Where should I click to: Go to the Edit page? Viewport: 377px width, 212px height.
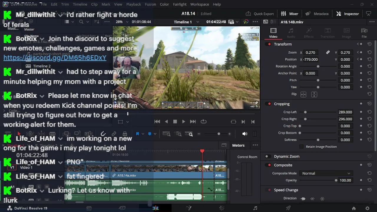(156, 208)
